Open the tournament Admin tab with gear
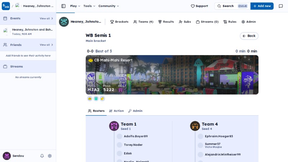 [249, 22]
